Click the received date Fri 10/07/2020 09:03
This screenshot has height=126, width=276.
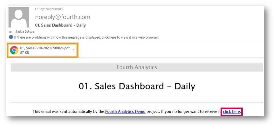[49, 9]
